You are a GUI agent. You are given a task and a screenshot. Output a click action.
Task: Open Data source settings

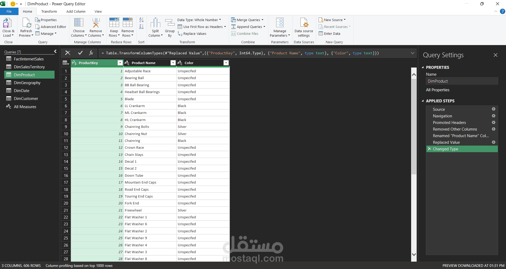[304, 27]
